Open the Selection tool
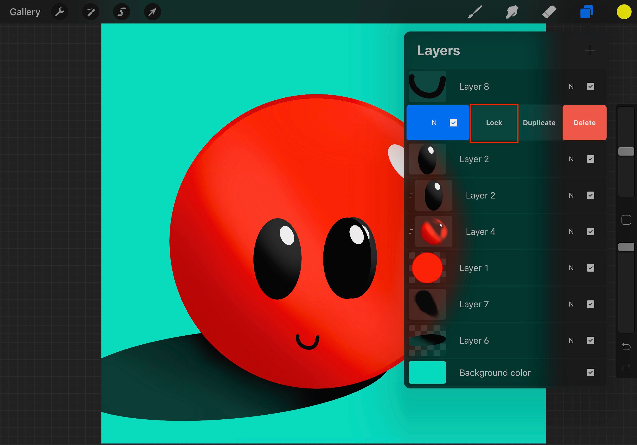This screenshot has width=637, height=445. tap(122, 12)
